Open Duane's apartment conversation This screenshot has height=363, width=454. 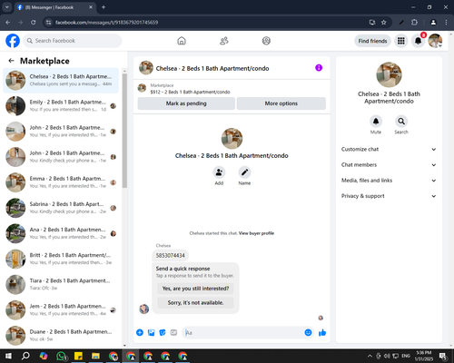(61, 336)
